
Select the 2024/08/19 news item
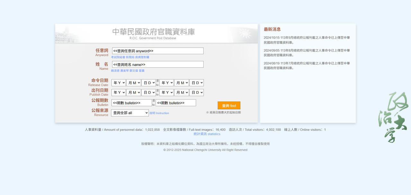click(x=307, y=66)
